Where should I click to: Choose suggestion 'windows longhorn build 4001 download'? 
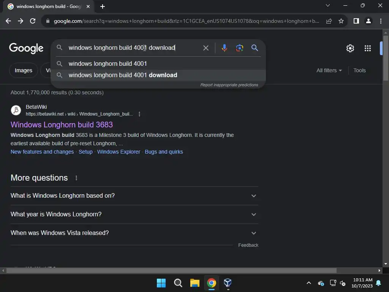(158, 75)
